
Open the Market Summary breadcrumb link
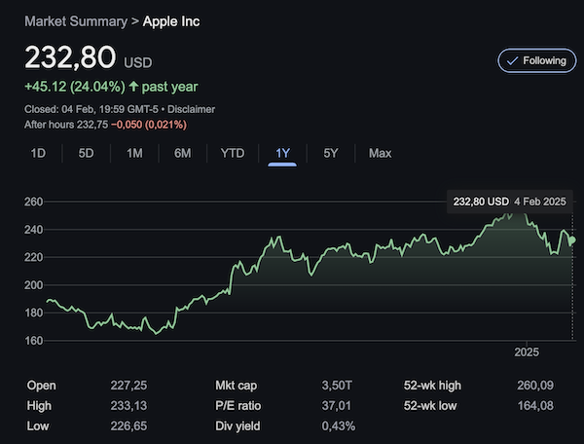(x=76, y=21)
